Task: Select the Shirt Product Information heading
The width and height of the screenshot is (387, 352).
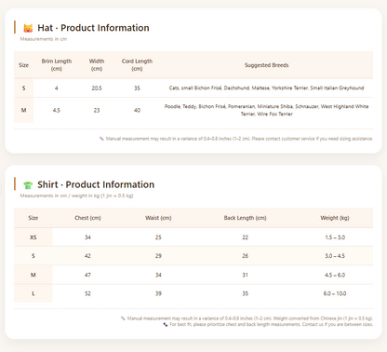Action: pos(96,184)
